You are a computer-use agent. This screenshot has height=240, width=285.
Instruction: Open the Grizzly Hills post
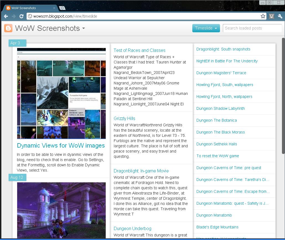[x=125, y=118]
